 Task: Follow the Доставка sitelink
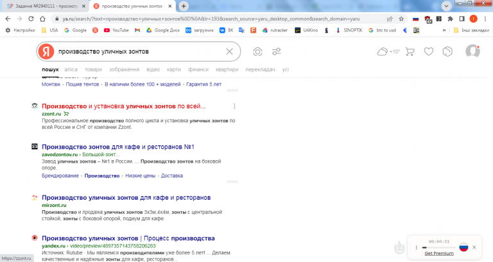tap(172, 176)
